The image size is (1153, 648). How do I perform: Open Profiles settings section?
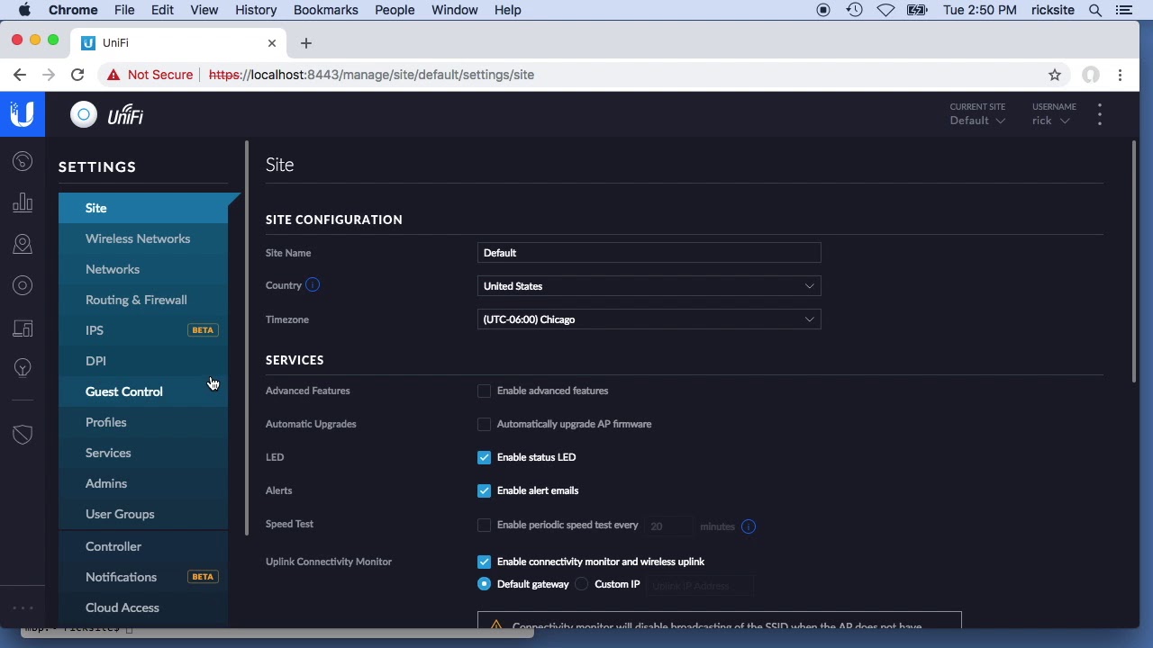click(x=144, y=422)
